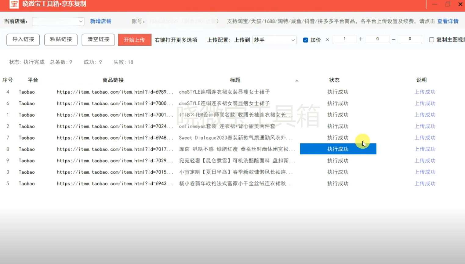The height and width of the screenshot is (264, 465).
Task: Enable the 复制主图视频 checkbox
Action: coord(431,40)
